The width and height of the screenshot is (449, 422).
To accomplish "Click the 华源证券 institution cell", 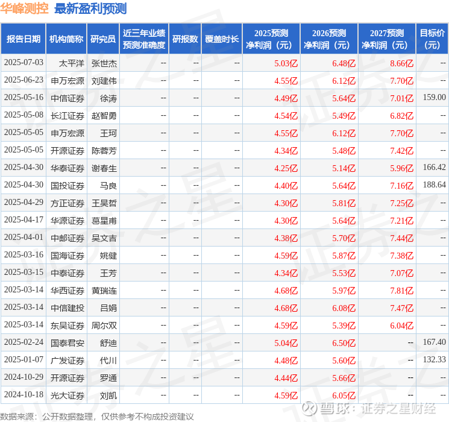I will [68, 221].
